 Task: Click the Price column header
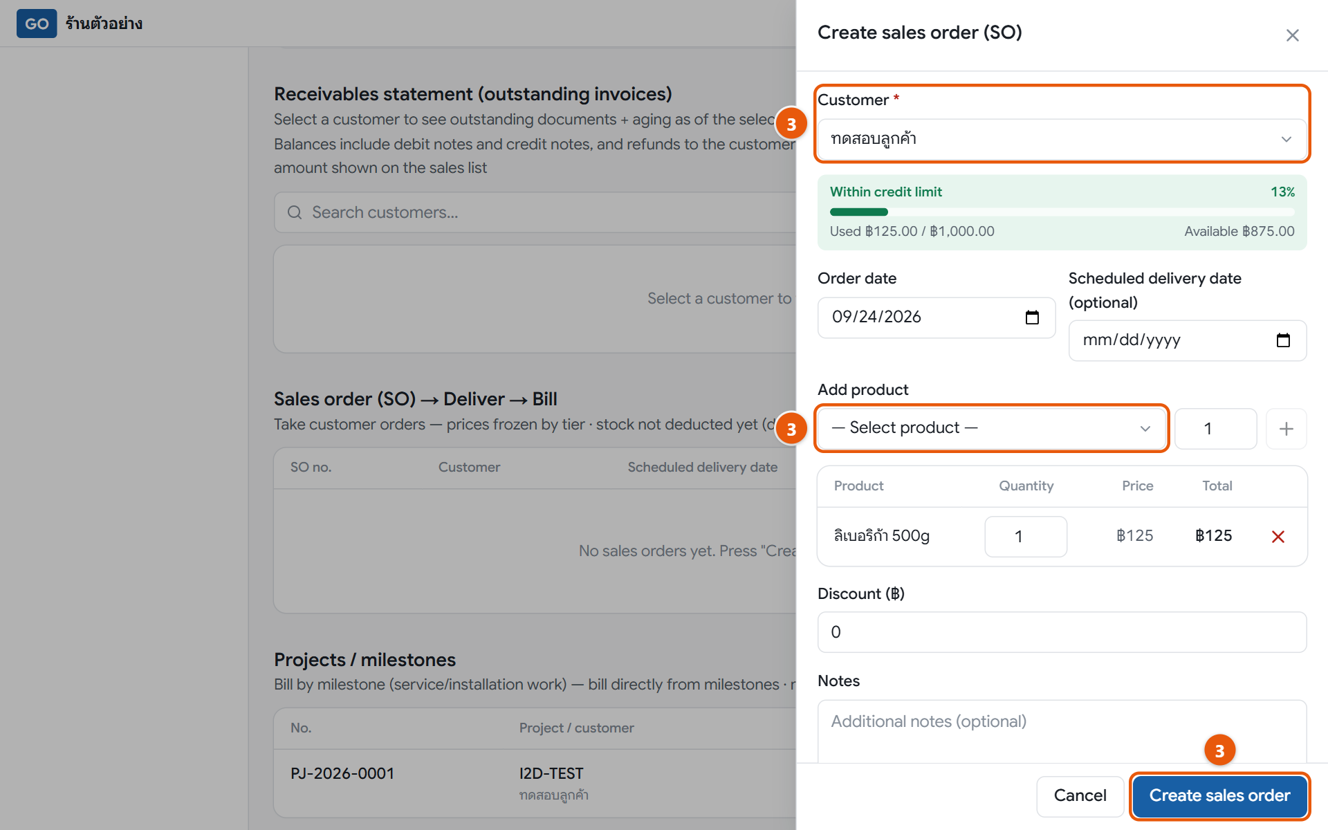pos(1137,486)
